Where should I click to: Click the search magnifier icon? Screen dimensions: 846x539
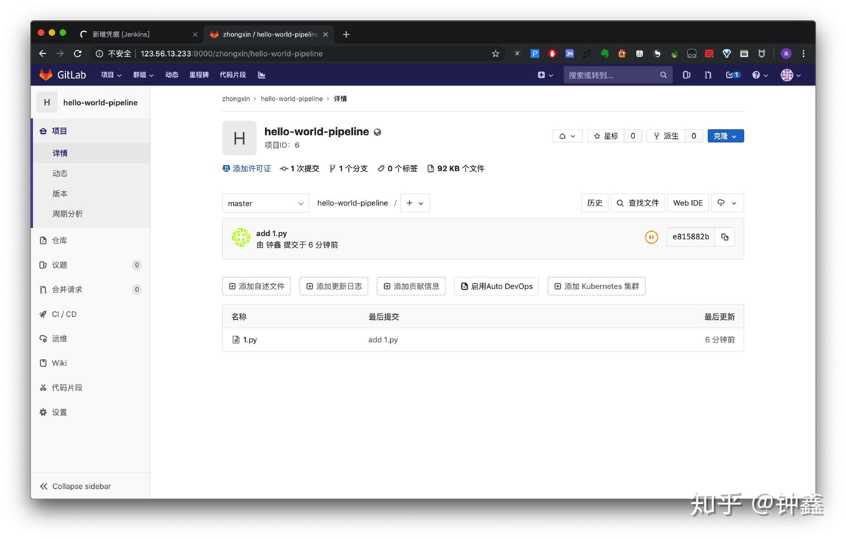[x=663, y=75]
